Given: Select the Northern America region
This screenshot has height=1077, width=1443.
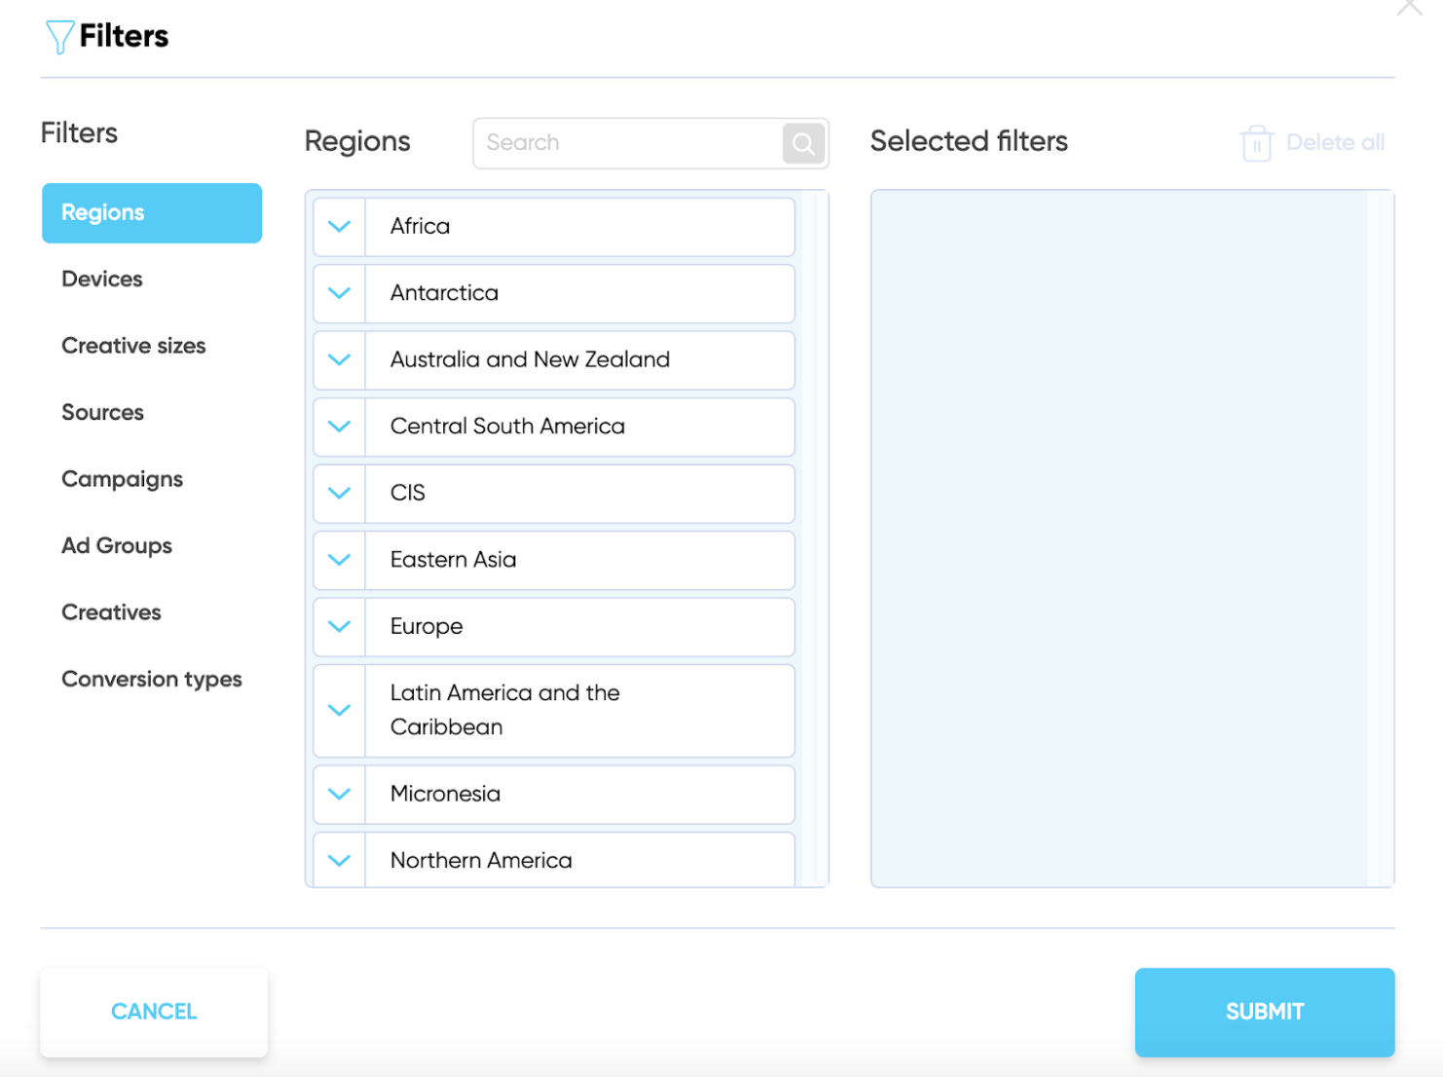Looking at the screenshot, I should (x=578, y=860).
